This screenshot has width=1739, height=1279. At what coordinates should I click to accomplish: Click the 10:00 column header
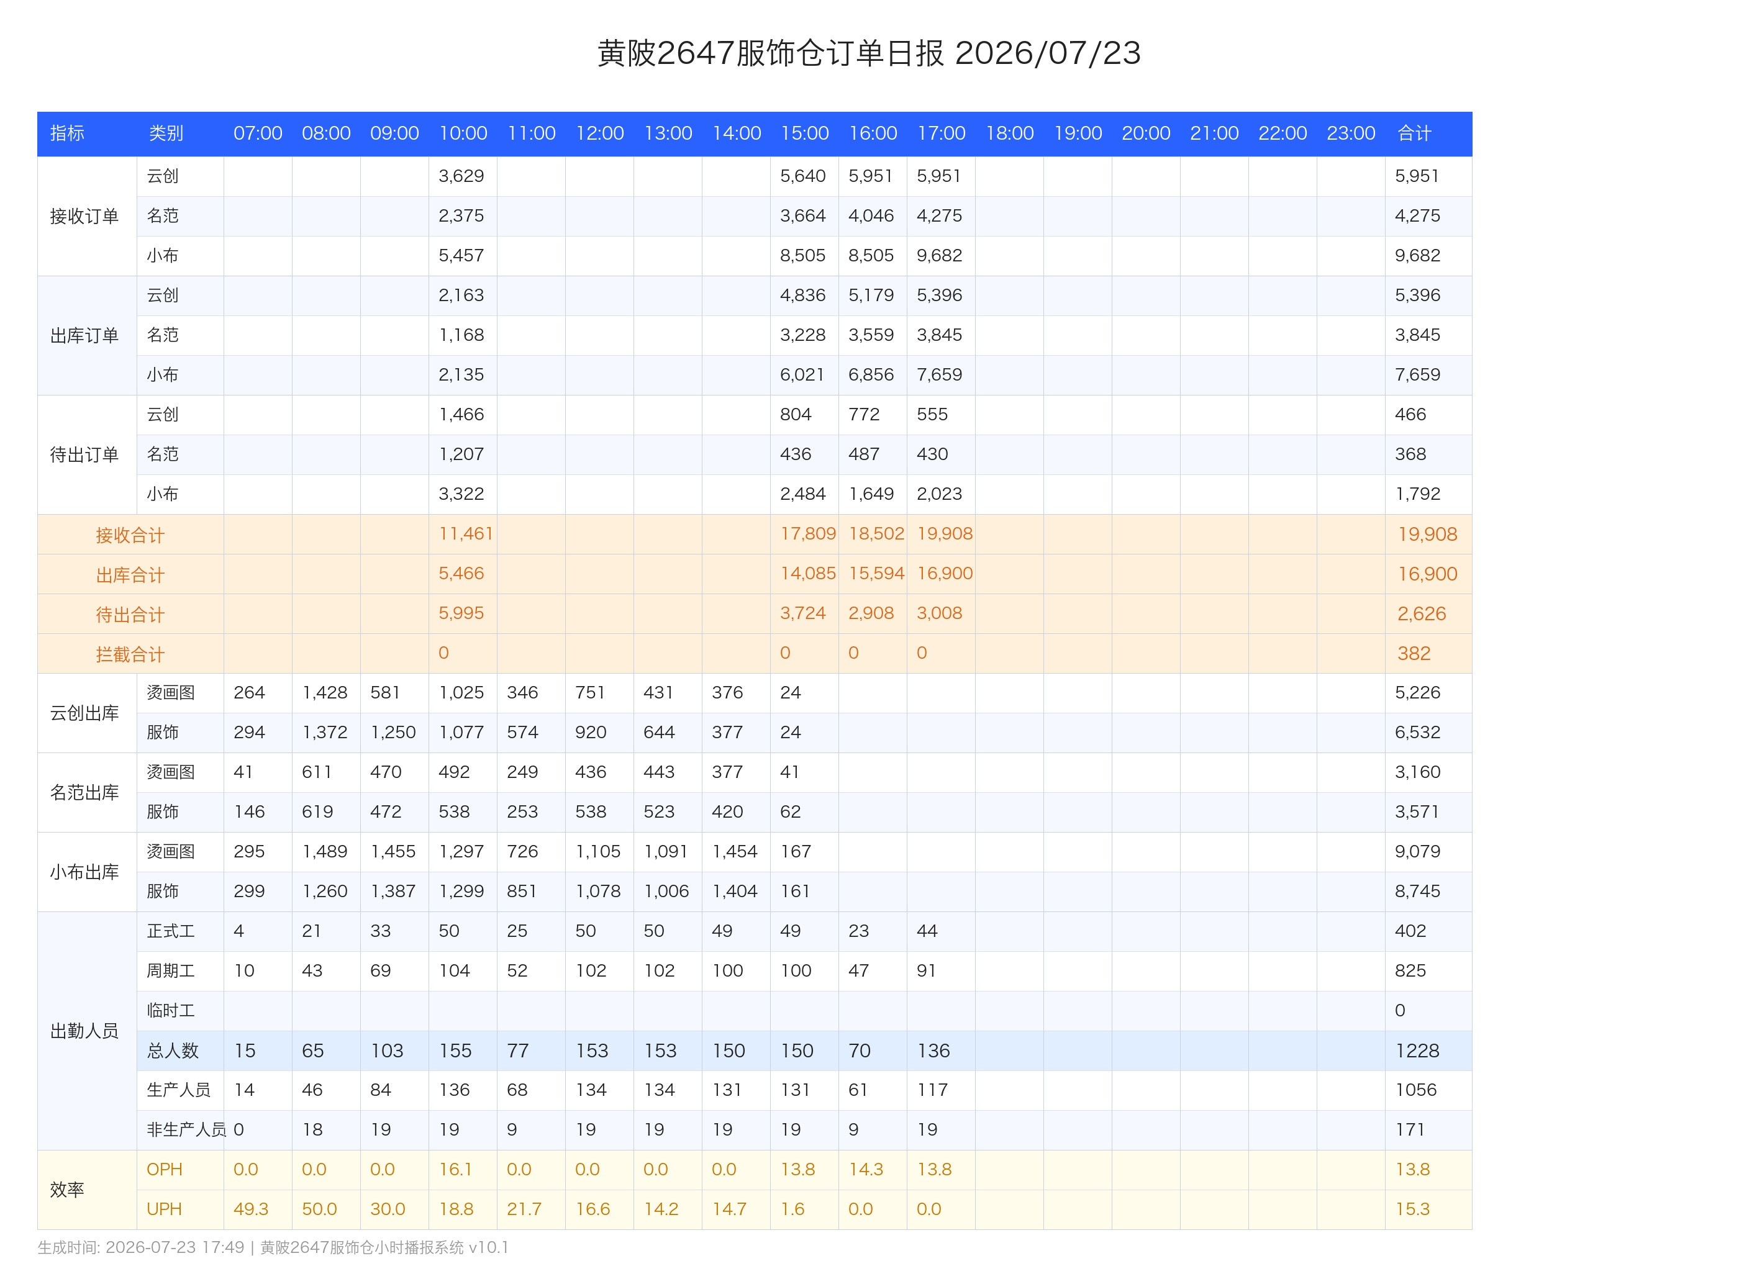(463, 133)
